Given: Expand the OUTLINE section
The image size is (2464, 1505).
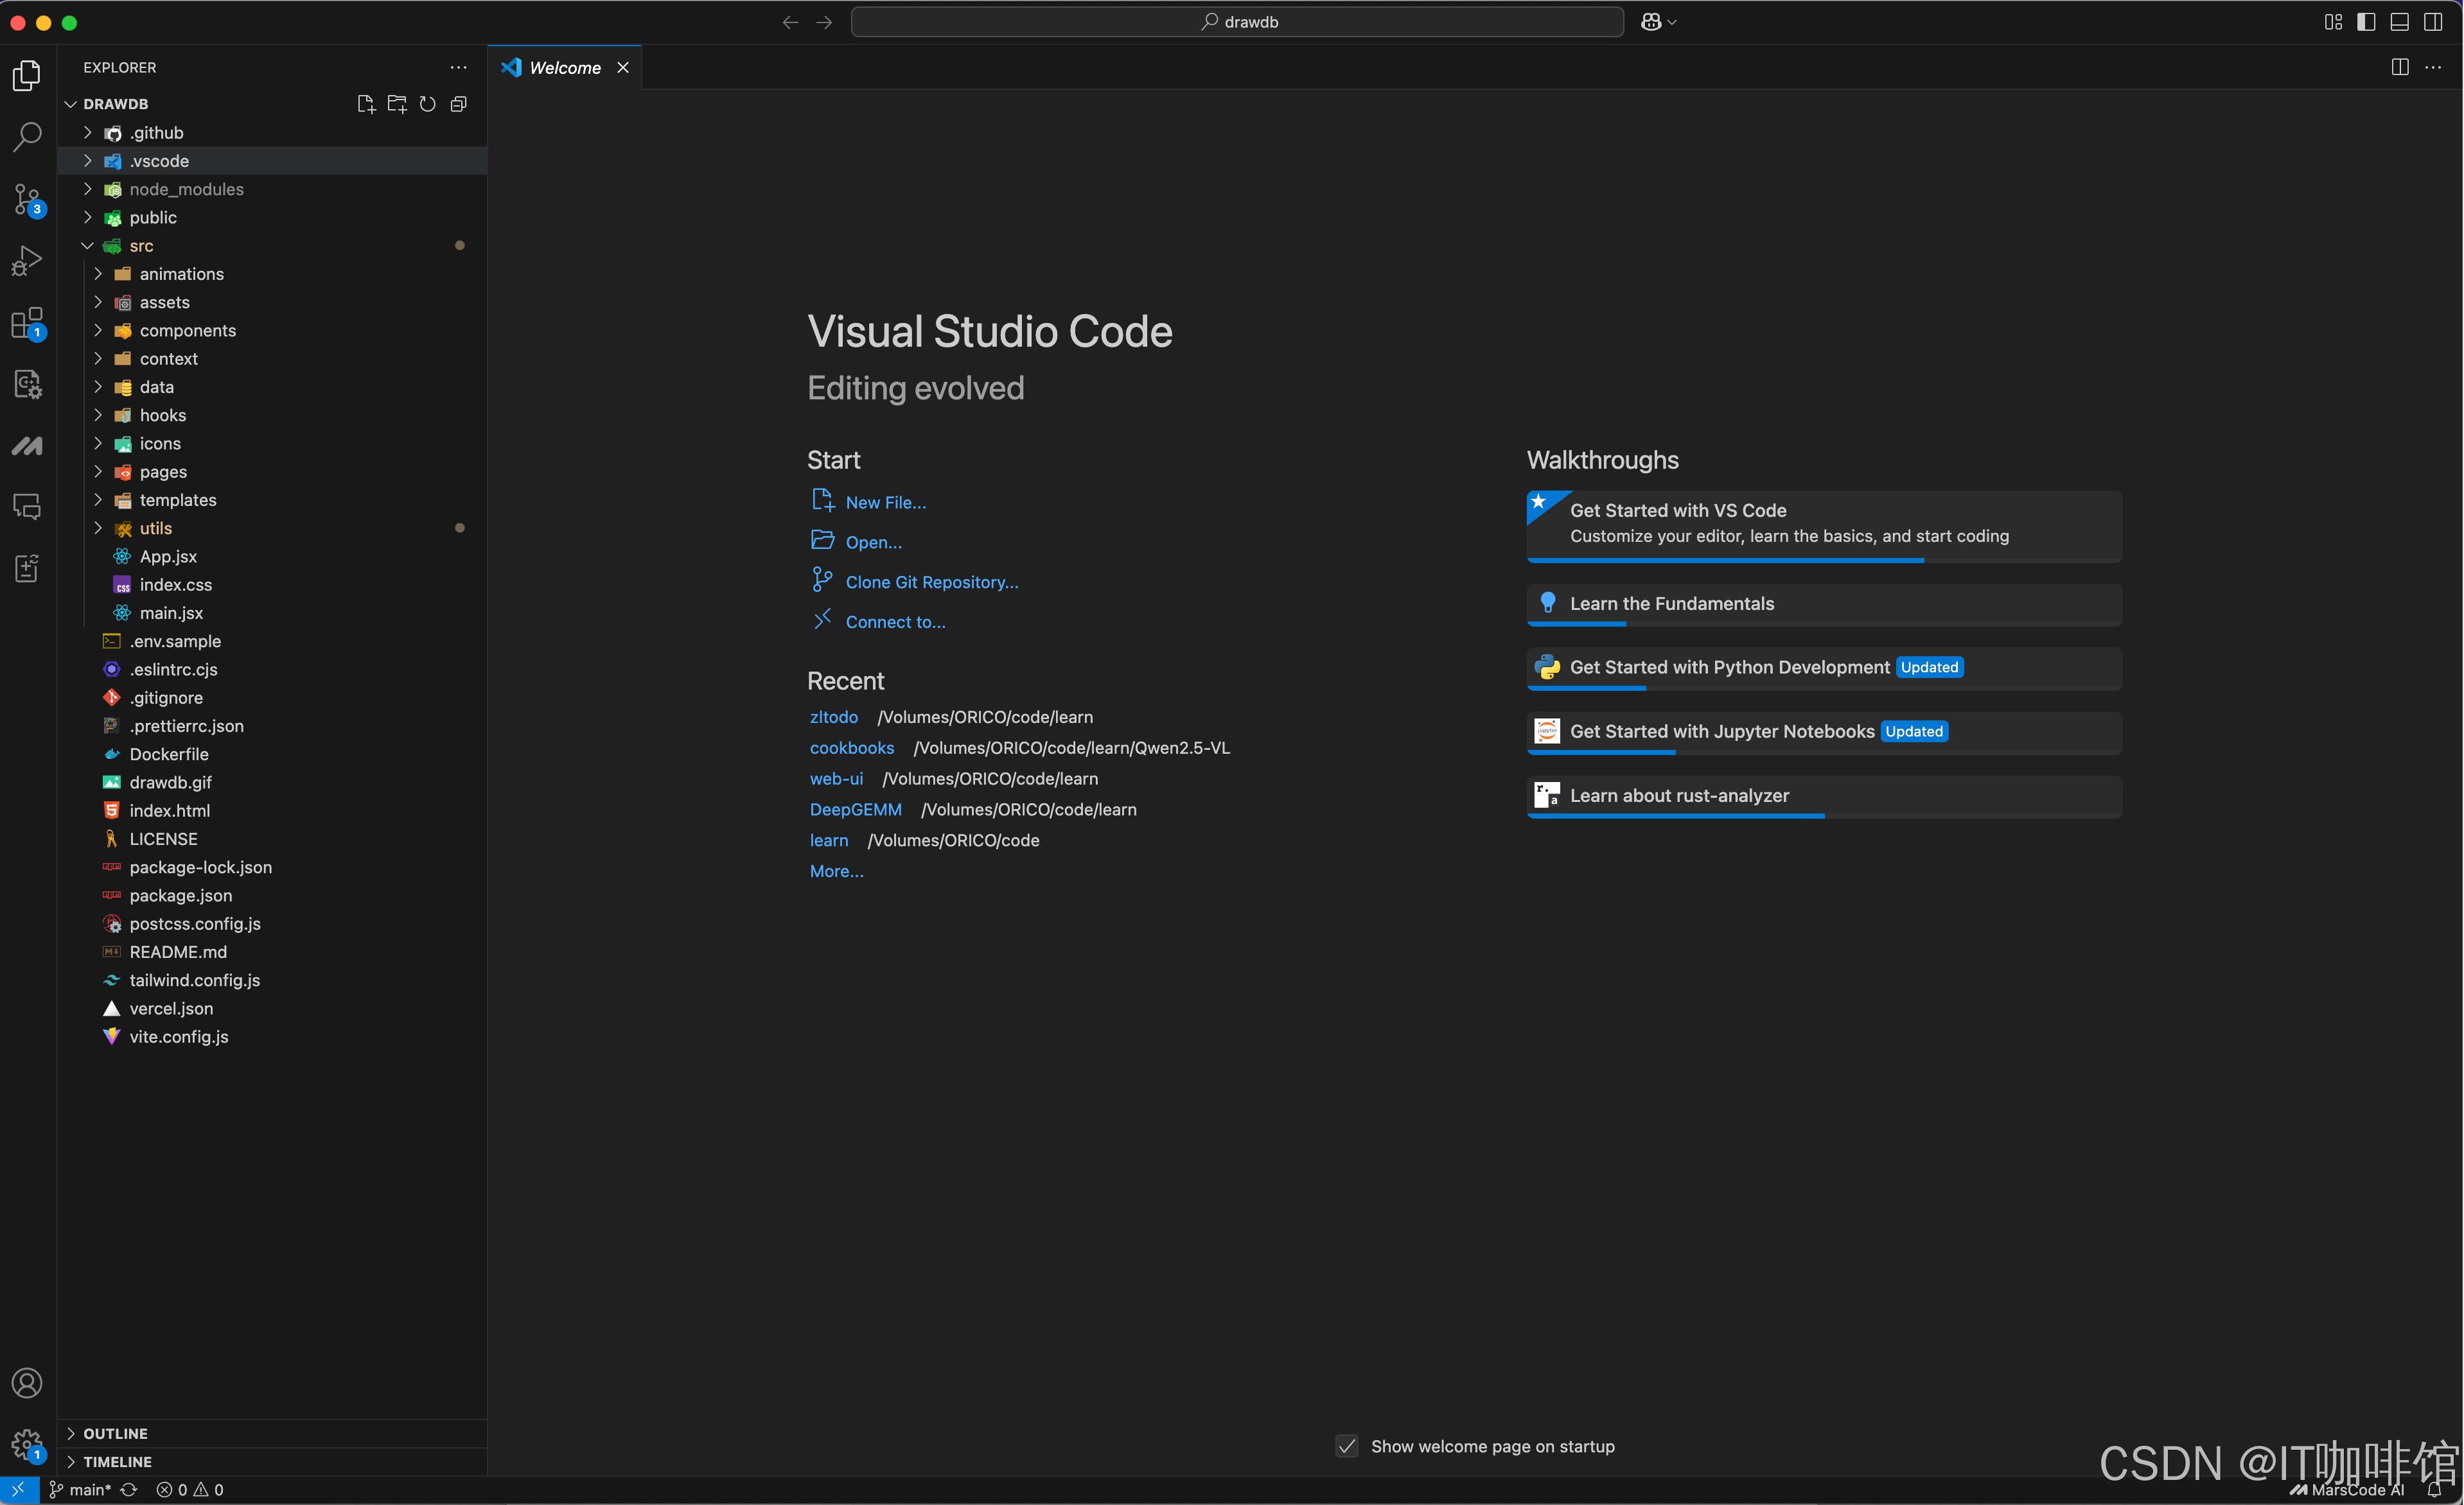Looking at the screenshot, I should point(115,1433).
